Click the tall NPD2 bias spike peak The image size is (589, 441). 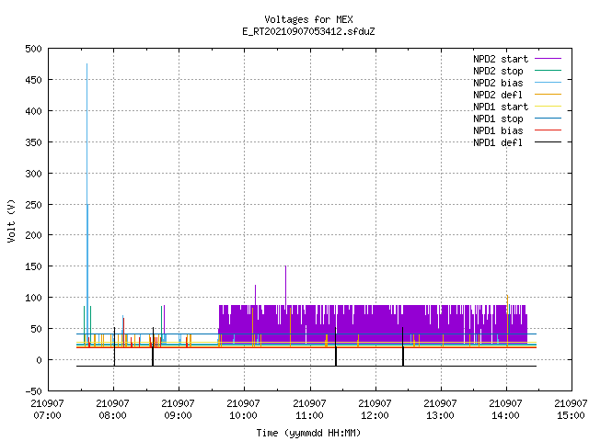tap(87, 64)
